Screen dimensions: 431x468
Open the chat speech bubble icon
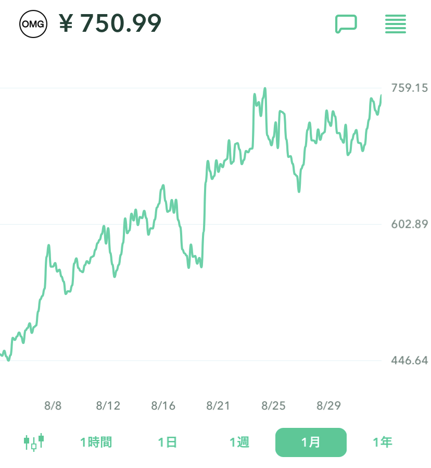click(346, 24)
